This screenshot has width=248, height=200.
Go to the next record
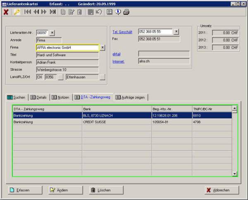[x=44, y=12]
